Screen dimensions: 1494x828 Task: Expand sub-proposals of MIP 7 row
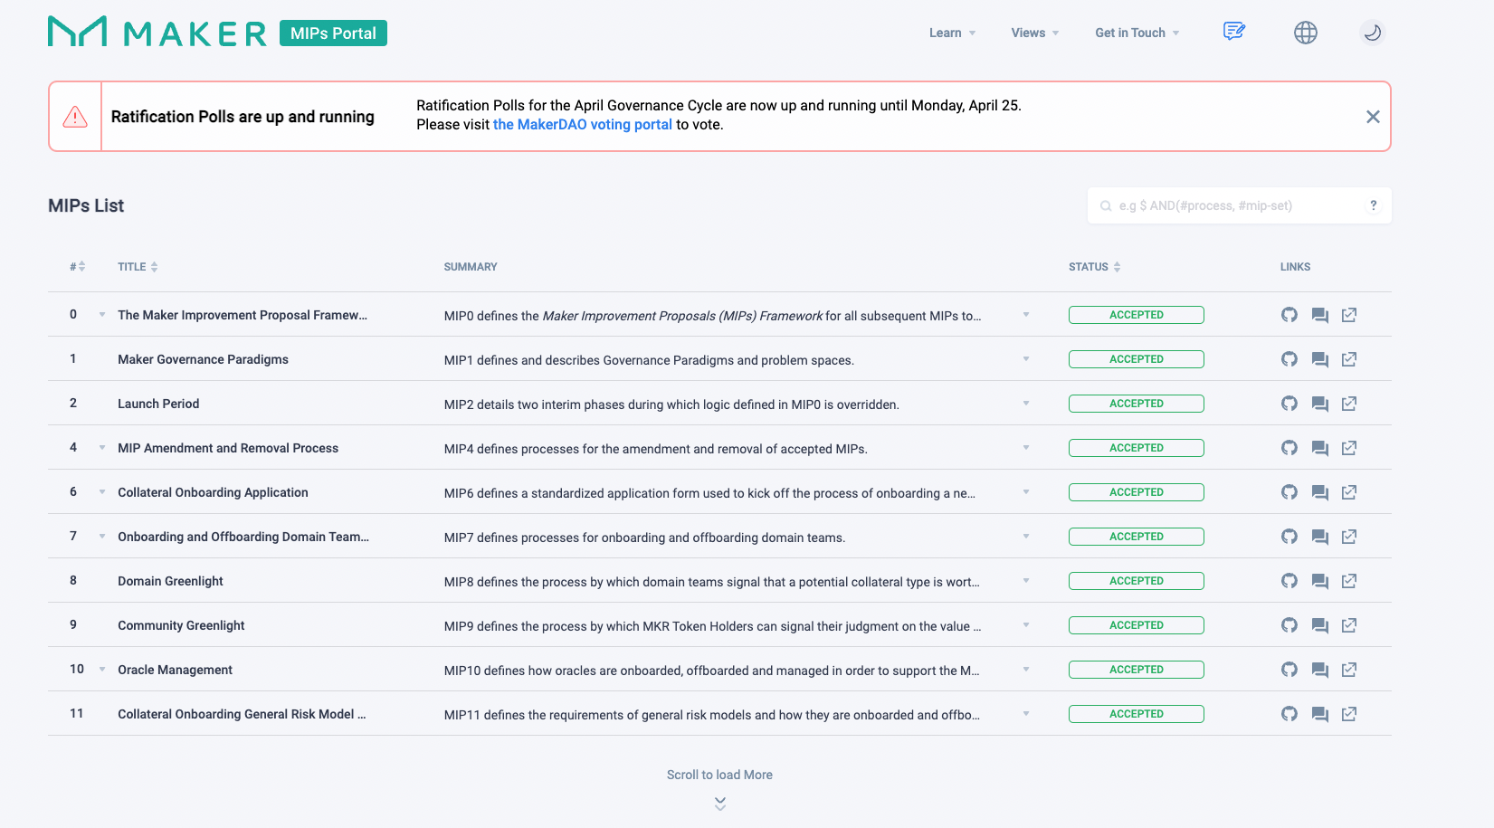point(102,537)
